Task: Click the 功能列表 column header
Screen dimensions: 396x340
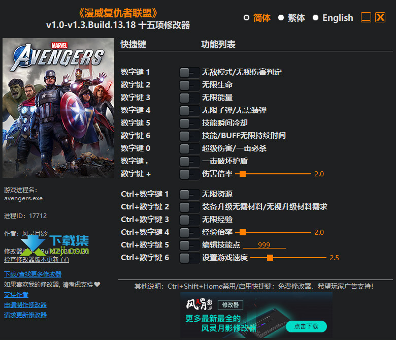Action: coord(218,44)
